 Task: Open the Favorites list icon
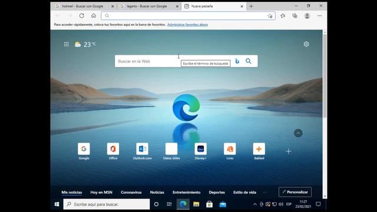283,16
